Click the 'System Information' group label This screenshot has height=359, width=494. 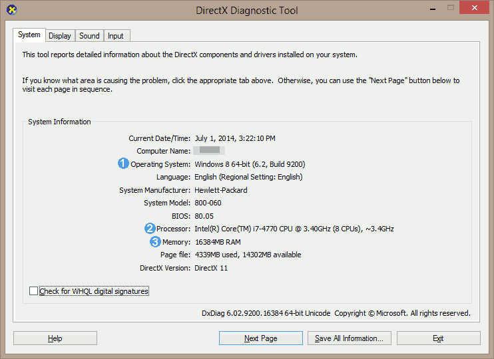59,122
